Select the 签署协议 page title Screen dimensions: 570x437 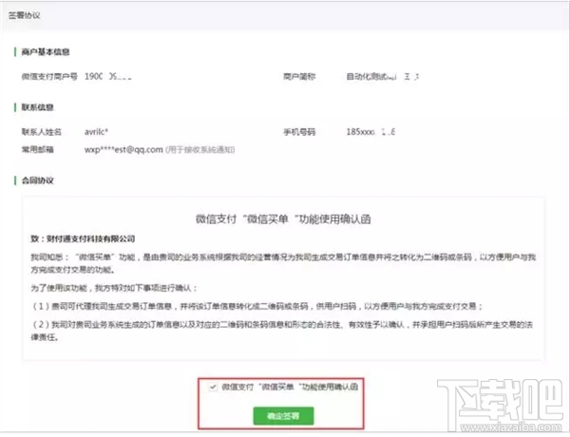click(25, 15)
